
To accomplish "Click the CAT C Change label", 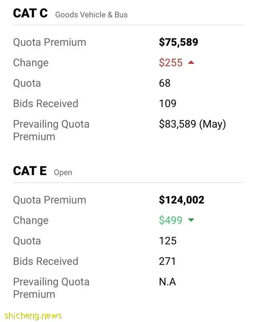I will click(31, 63).
